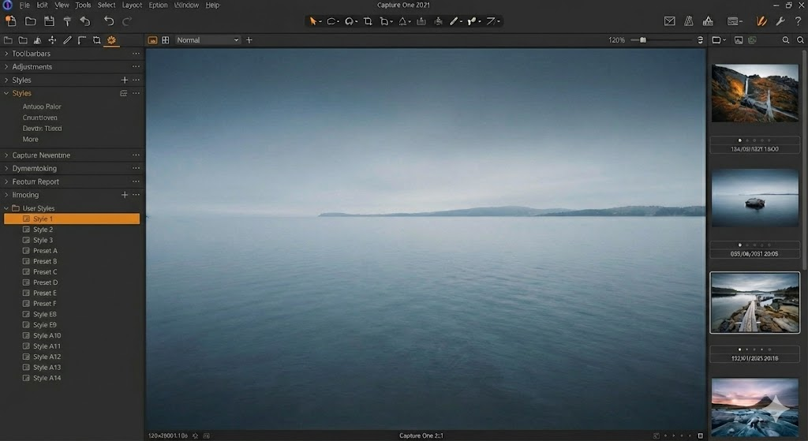
Task: Select the wooden pier thumbnail
Action: [x=755, y=303]
